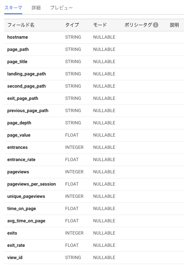The image size is (184, 269).
Task: Click the policy tag info icon
Action: point(156,25)
